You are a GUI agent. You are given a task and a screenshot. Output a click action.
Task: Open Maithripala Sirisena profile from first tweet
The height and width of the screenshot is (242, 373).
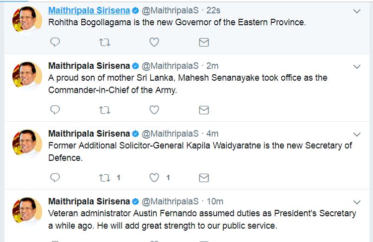click(89, 10)
